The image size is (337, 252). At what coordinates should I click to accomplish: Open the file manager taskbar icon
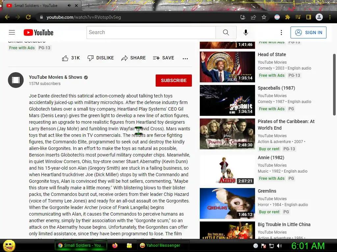click(x=129, y=245)
